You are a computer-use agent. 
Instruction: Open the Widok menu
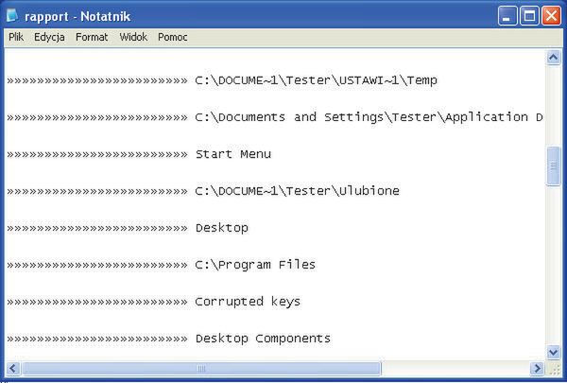133,37
